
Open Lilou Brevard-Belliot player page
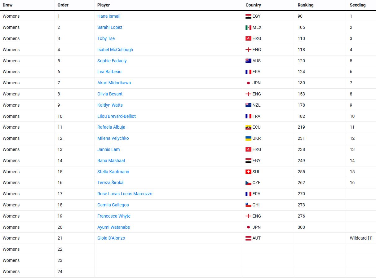point(117,116)
